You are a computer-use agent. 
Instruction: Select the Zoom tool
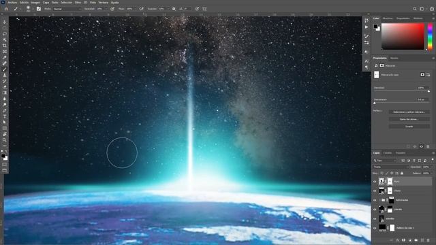[5, 140]
